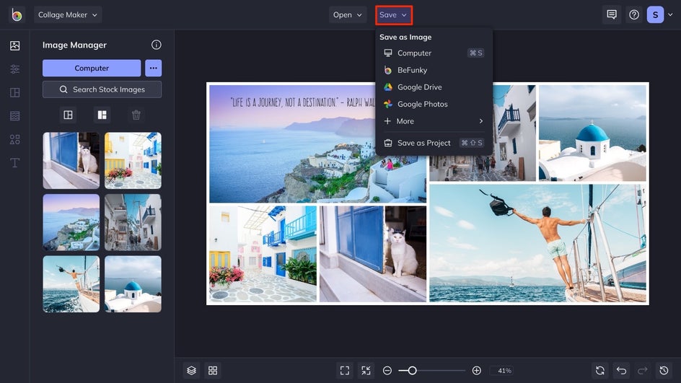This screenshot has width=681, height=383.
Task: Open the history clock icon
Action: click(664, 371)
